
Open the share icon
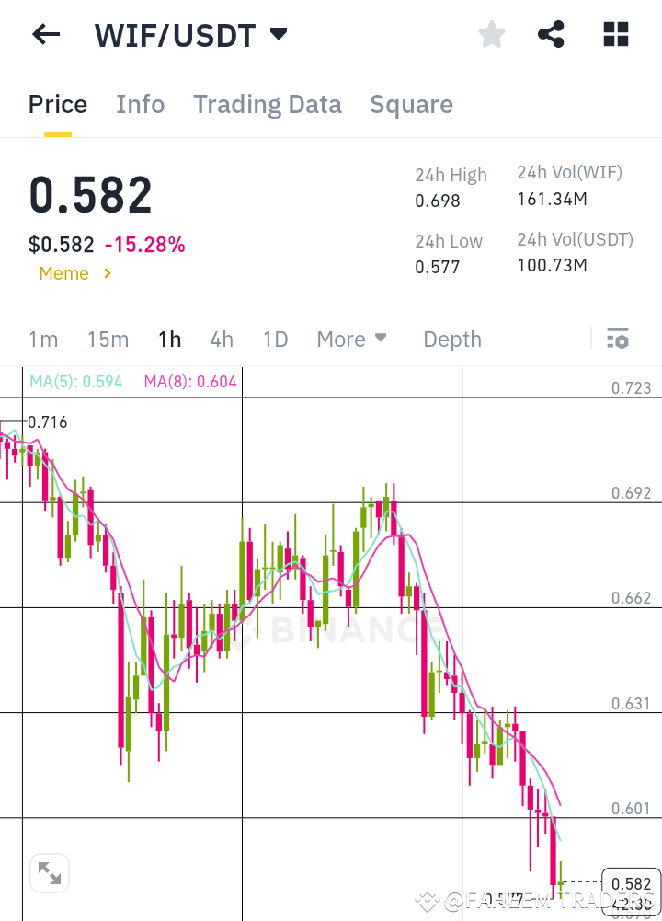(x=551, y=34)
